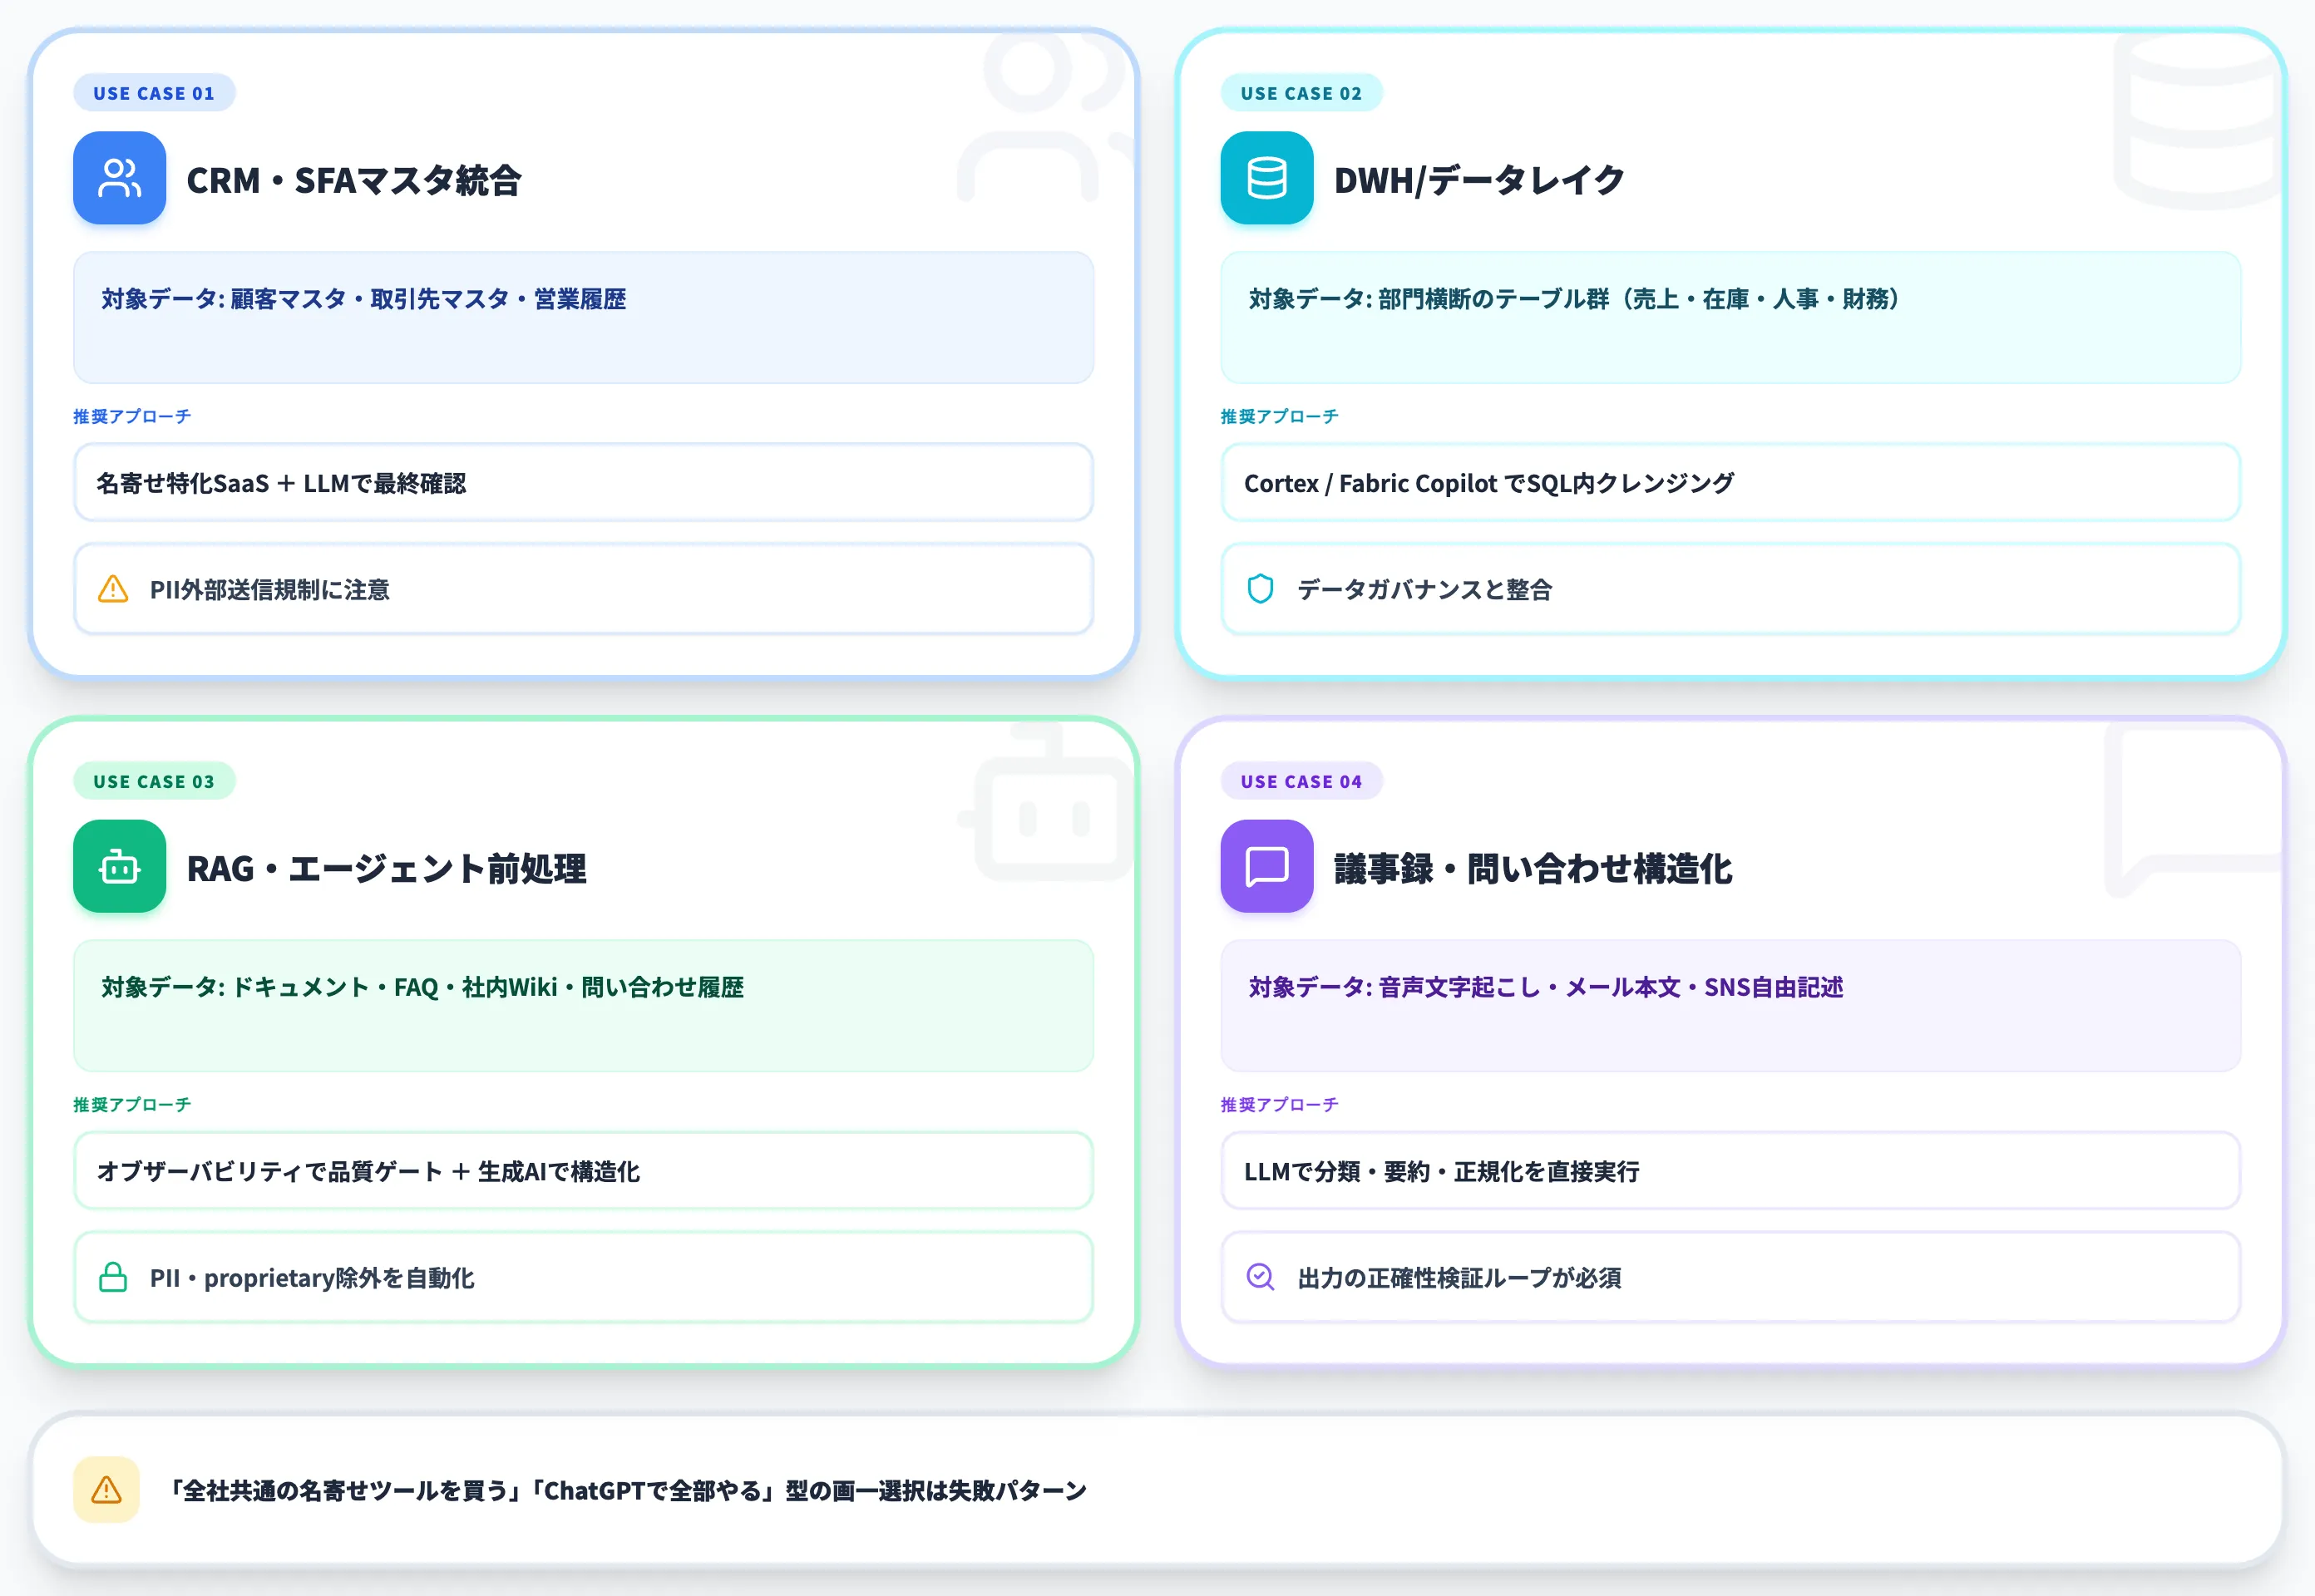Click the text PII外部送信規制に注意
Viewport: 2315px width, 1596px height.
269,590
